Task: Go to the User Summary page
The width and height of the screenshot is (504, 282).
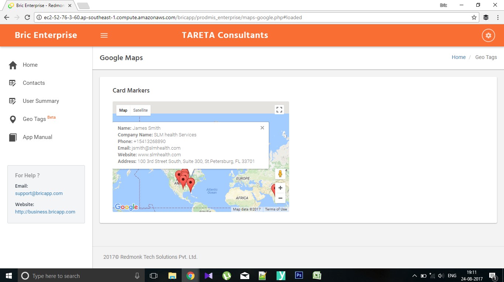Action: point(41,101)
